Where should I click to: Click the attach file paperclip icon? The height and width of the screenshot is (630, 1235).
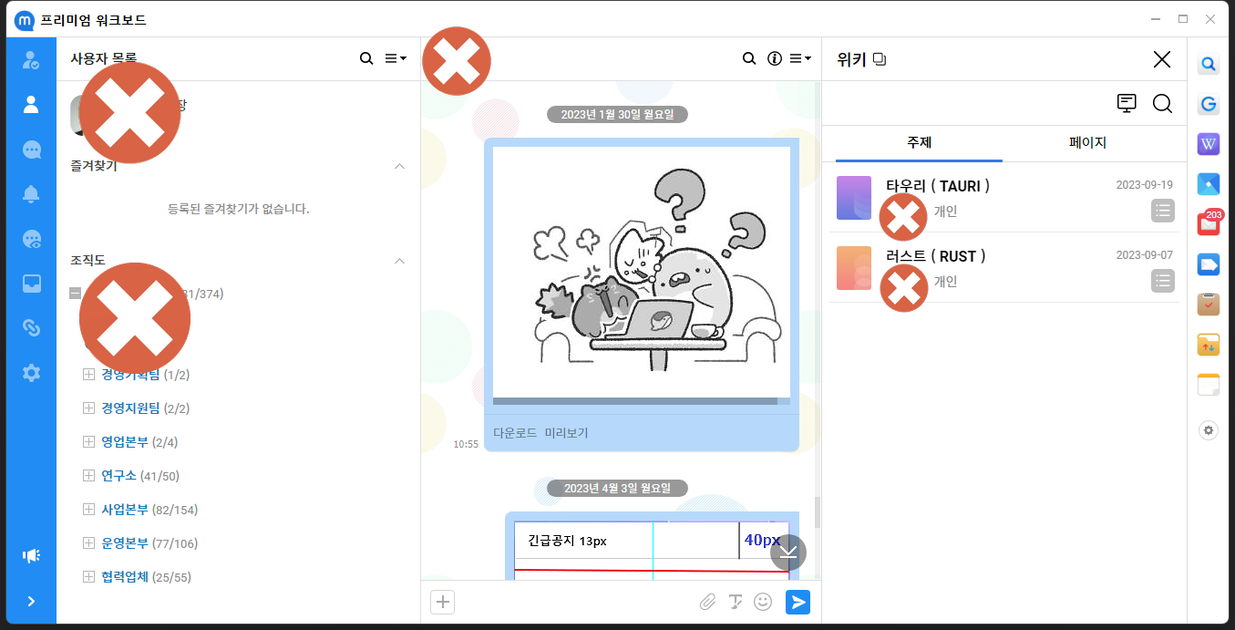[x=707, y=602]
